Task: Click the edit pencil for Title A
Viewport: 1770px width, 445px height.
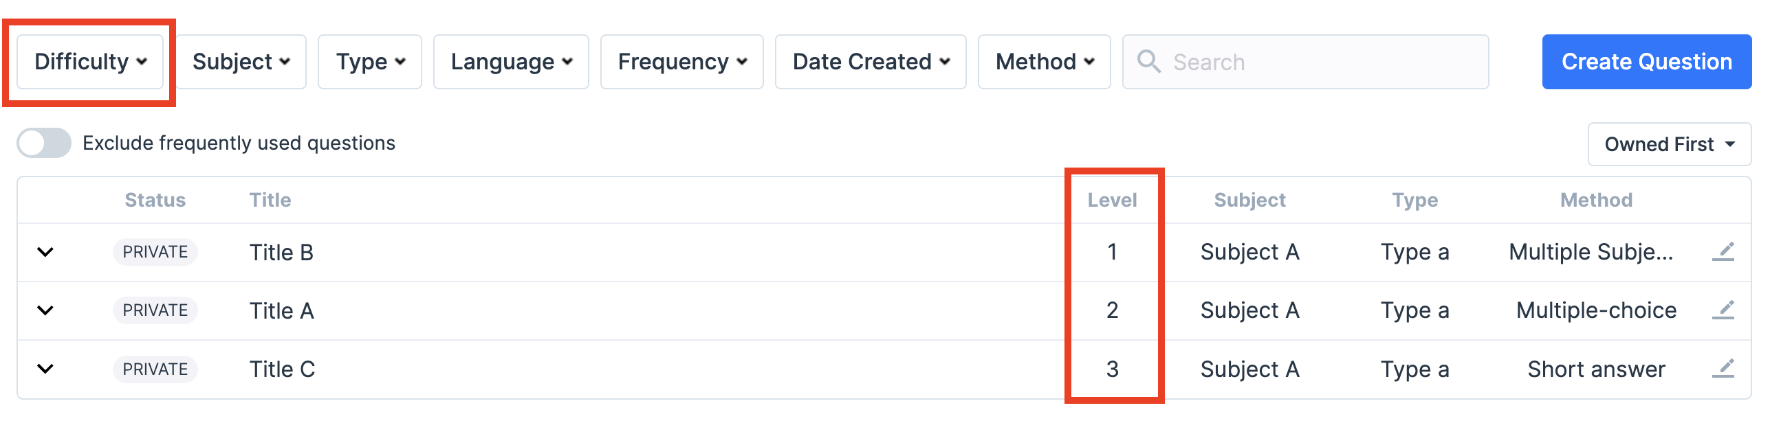Action: pyautogui.click(x=1723, y=310)
